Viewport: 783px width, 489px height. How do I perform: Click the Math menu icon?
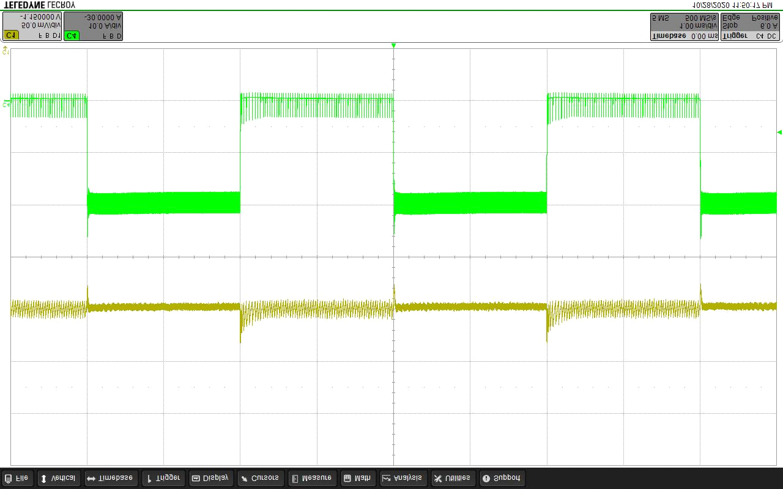coord(347,478)
